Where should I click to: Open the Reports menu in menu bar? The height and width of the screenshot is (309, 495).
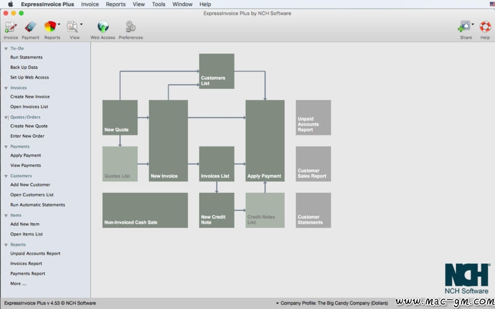point(116,4)
